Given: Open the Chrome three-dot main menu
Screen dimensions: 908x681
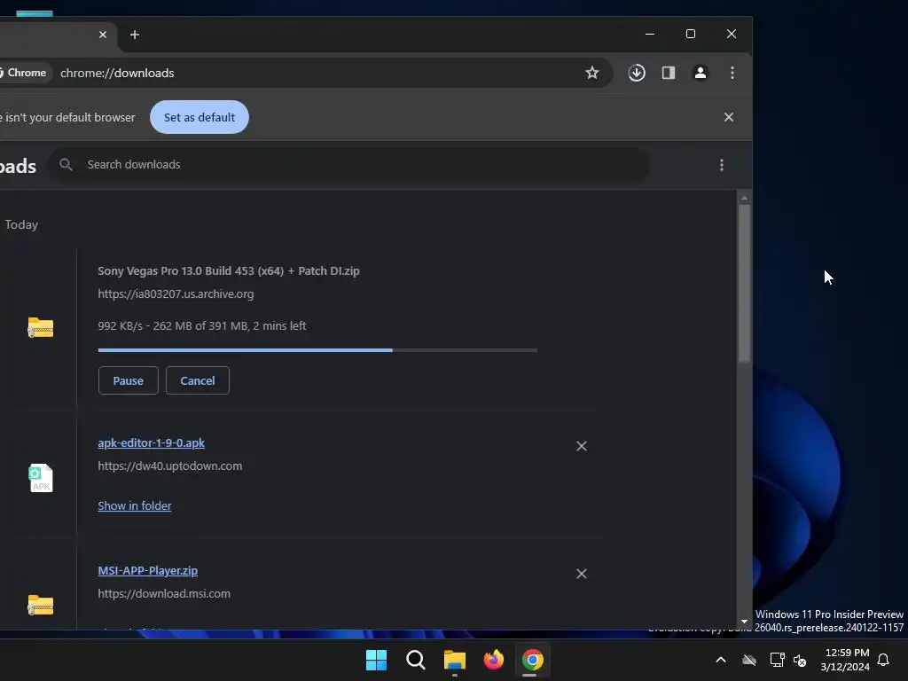Looking at the screenshot, I should click(x=732, y=73).
